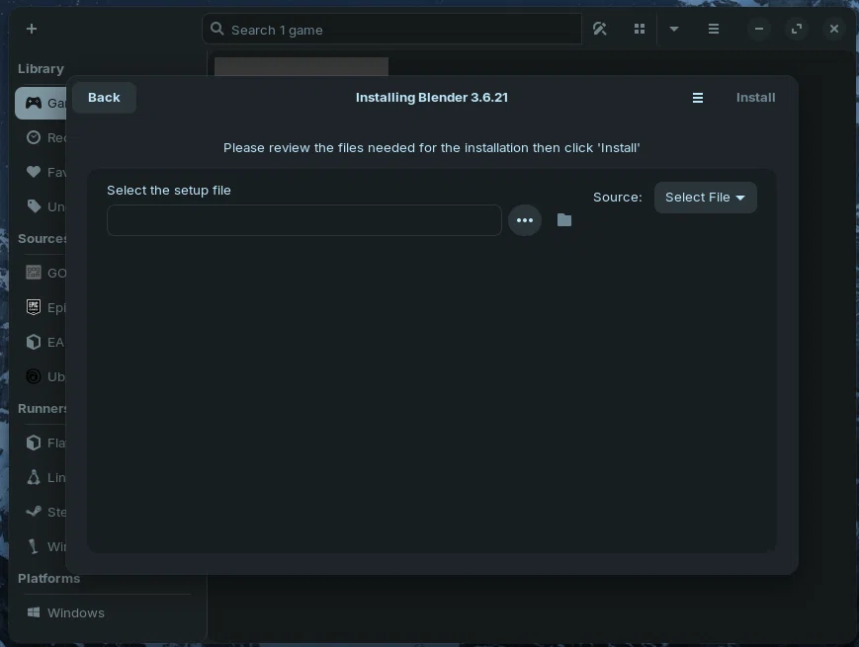Close the Lutris window
The height and width of the screenshot is (647, 859).
(834, 29)
